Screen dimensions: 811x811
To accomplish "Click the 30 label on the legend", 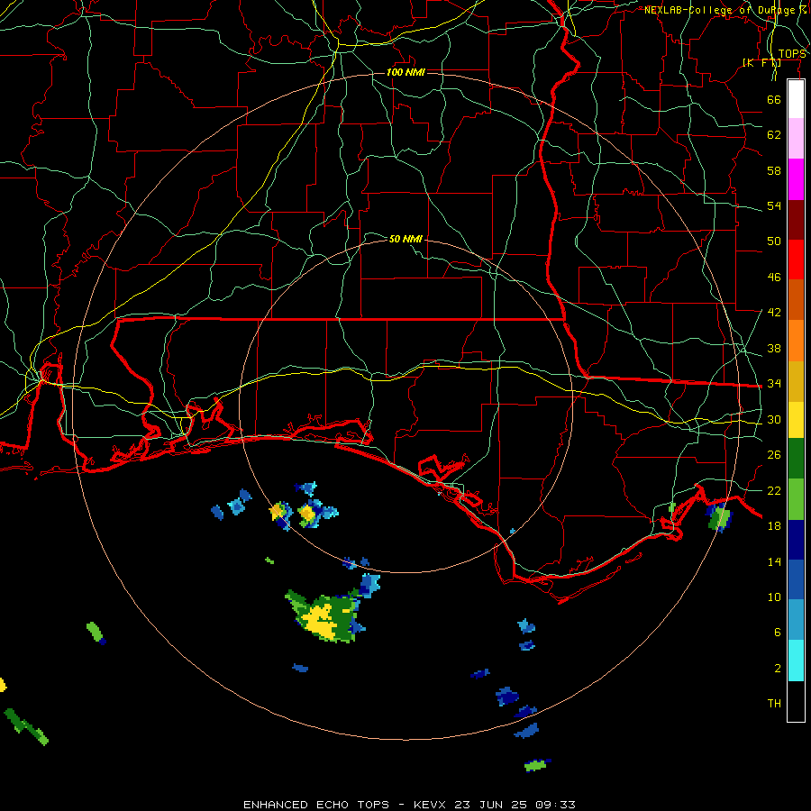I will point(774,419).
